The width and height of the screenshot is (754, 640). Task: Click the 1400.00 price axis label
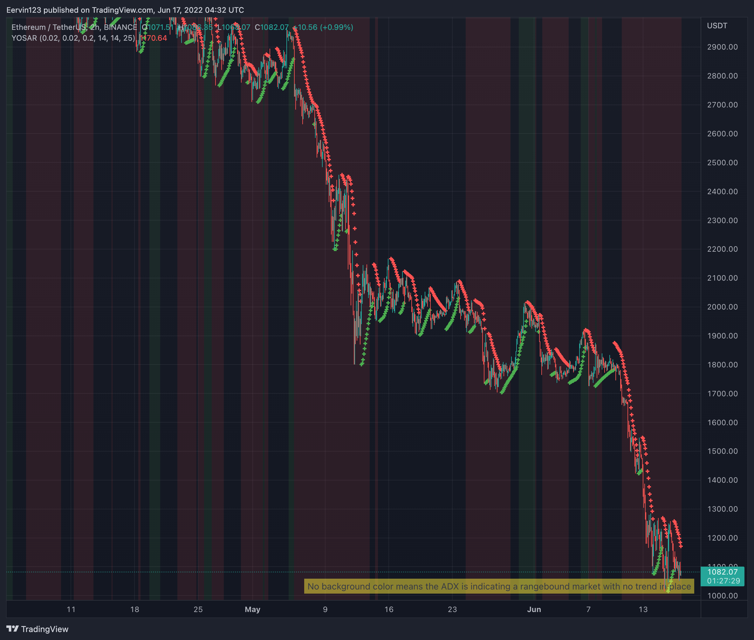(722, 480)
